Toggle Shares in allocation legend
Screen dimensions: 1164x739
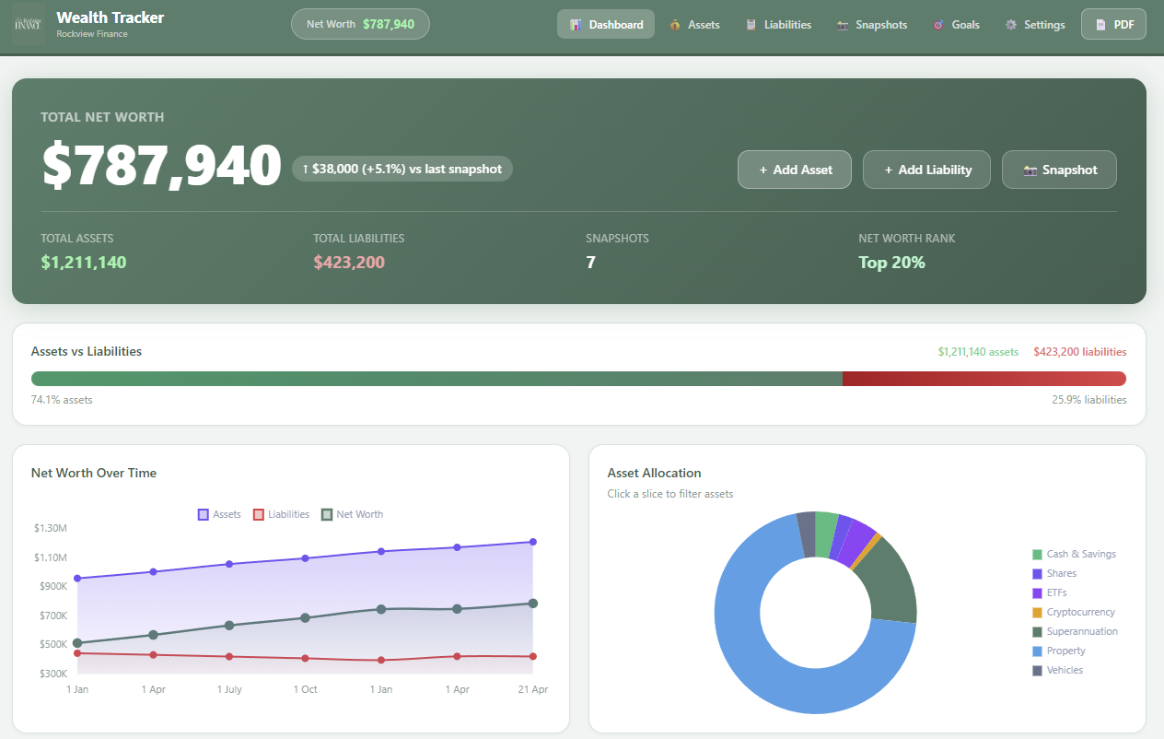pos(1054,573)
